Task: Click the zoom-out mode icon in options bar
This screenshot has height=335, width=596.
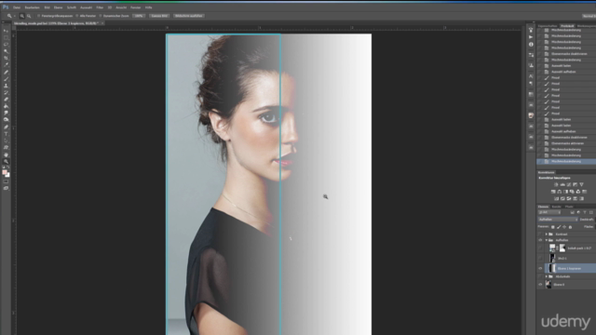Action: 29,16
